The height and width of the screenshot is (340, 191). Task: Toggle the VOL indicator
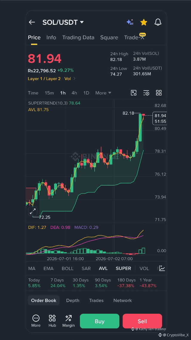[x=144, y=268]
